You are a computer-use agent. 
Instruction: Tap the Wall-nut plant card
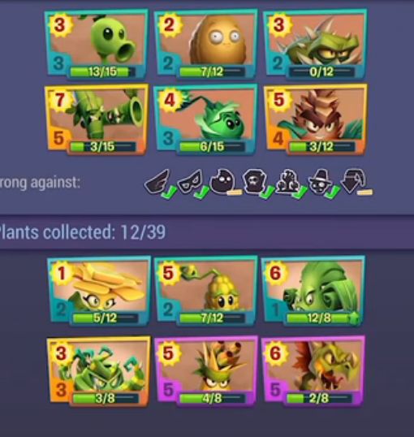pyautogui.click(x=205, y=45)
